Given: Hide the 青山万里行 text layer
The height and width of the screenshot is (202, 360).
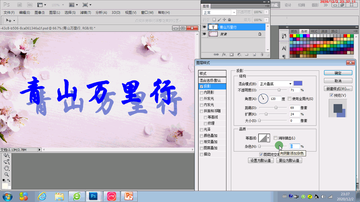Looking at the screenshot, I should point(204,27).
